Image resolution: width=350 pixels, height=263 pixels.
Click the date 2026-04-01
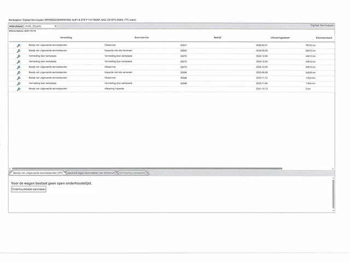(261, 45)
